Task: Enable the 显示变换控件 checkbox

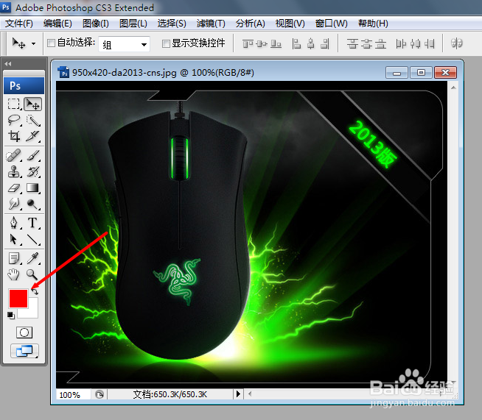Action: click(166, 44)
